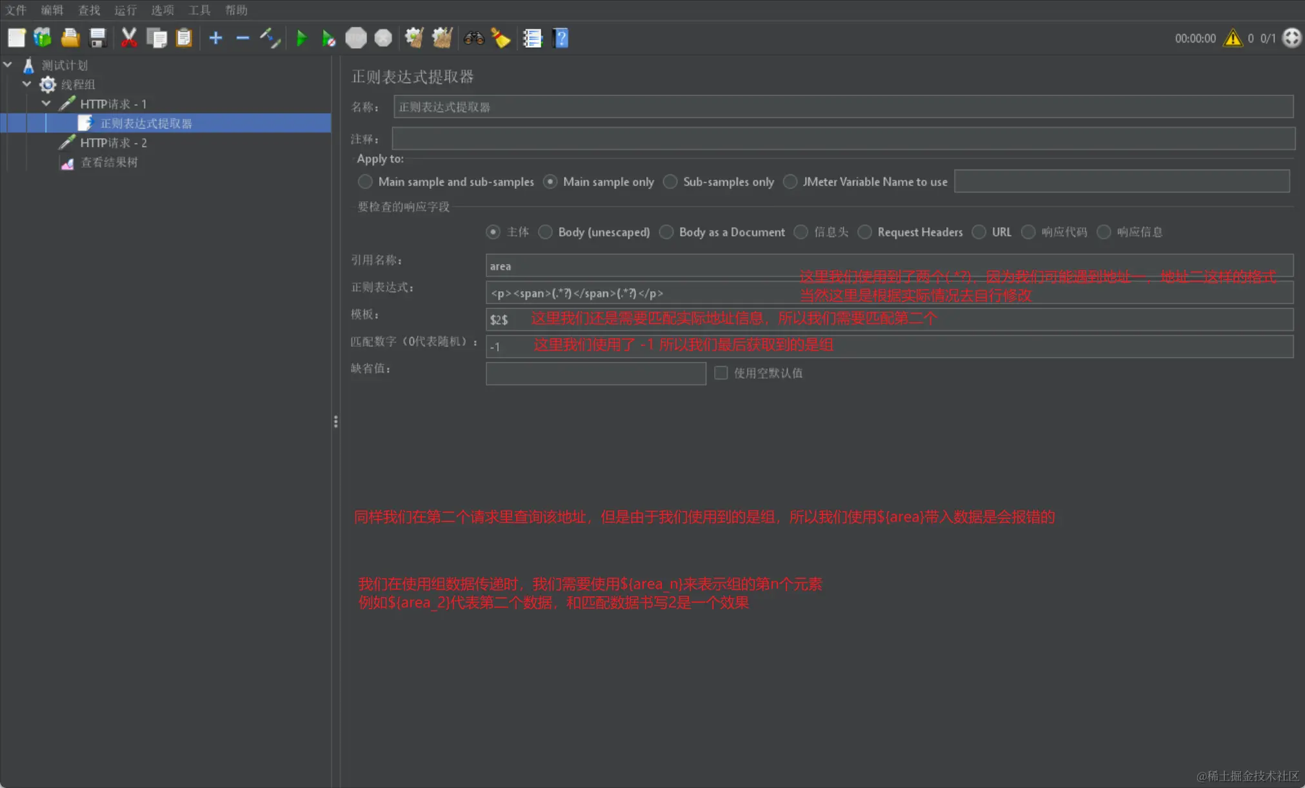Screen dimensions: 1305x788
Task: Click the Stop test icon
Action: point(355,38)
